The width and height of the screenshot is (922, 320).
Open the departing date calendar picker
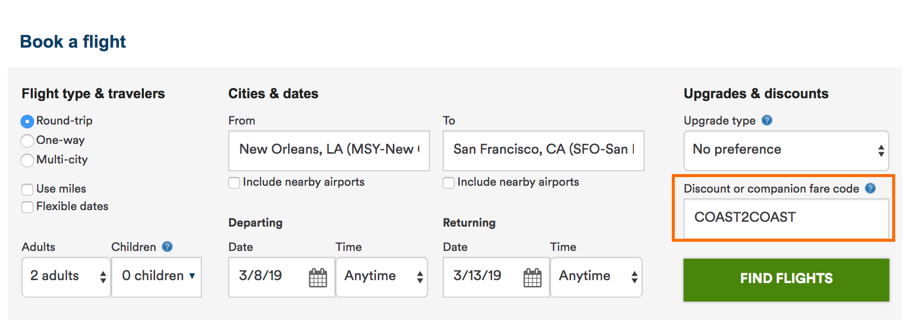pos(318,278)
